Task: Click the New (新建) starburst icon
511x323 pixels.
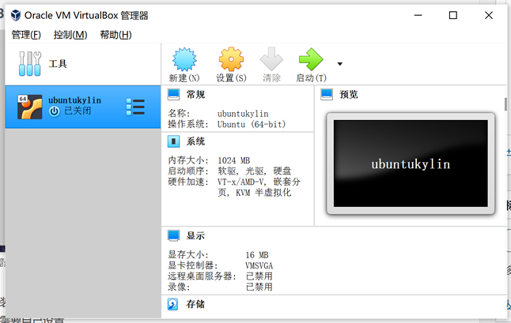Action: tap(184, 59)
